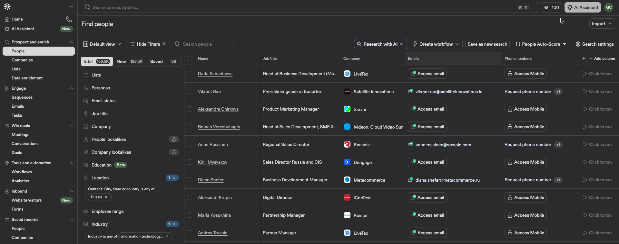Select the checkbox for Aleksandr Krupin
This screenshot has width=619, height=244.
tap(190, 197)
